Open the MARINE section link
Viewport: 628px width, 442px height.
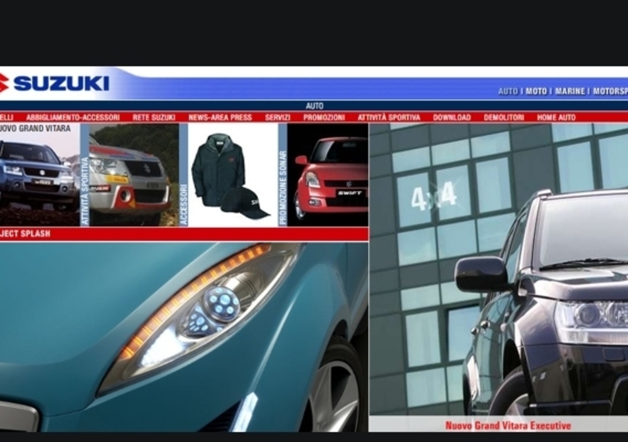(570, 92)
